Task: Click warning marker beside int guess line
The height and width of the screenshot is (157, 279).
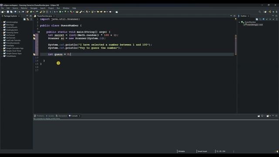Action: click(x=34, y=54)
